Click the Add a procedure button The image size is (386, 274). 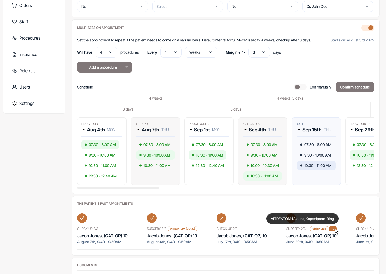pos(99,67)
